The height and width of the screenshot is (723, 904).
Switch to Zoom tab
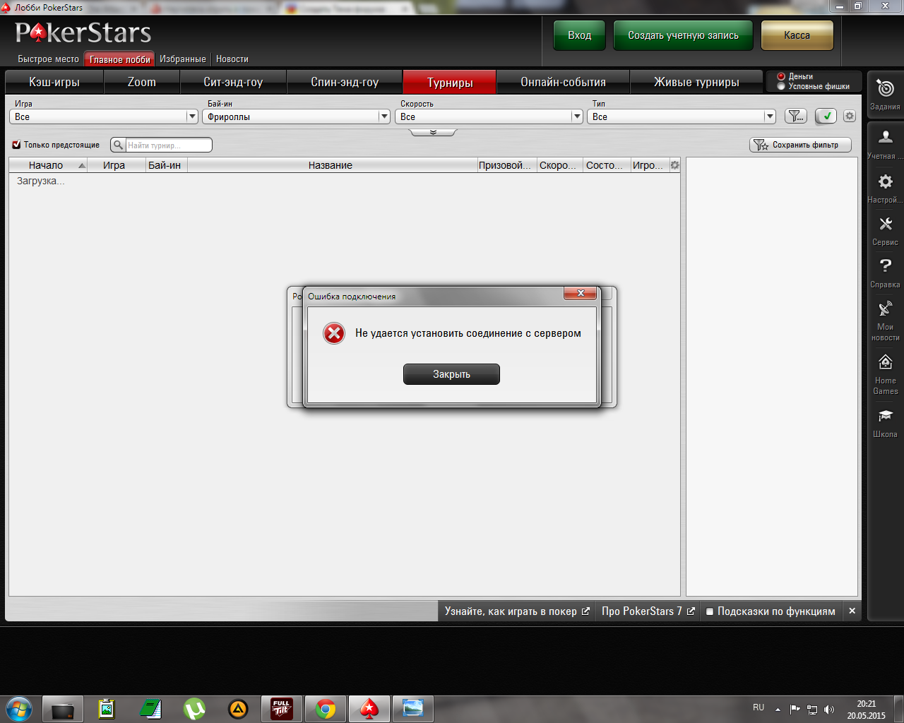pyautogui.click(x=142, y=82)
